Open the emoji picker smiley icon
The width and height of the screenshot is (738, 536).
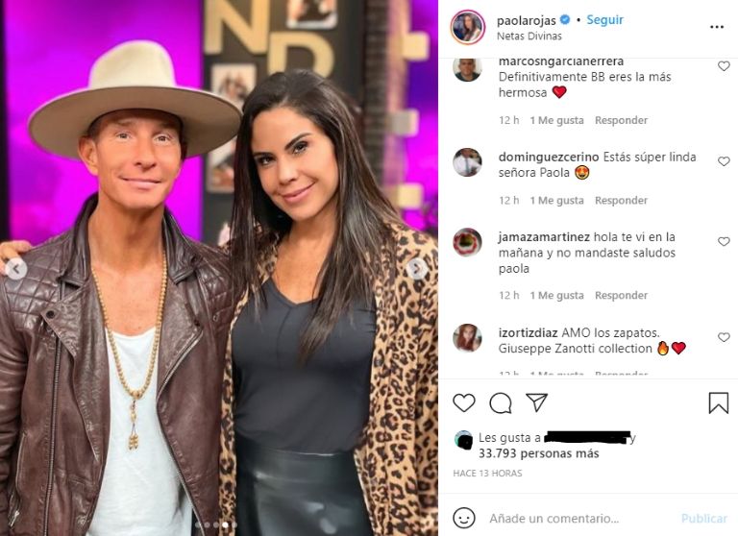464,518
